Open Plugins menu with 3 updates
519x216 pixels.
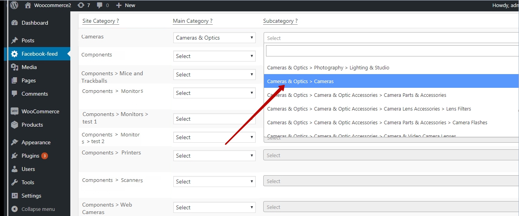(30, 156)
